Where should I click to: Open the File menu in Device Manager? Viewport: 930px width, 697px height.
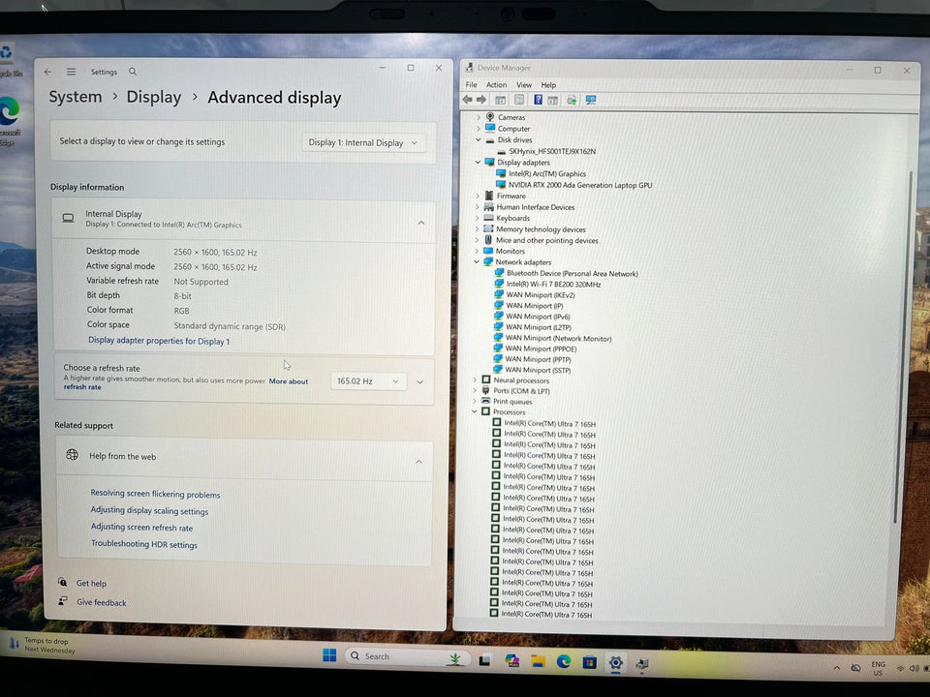(x=471, y=85)
